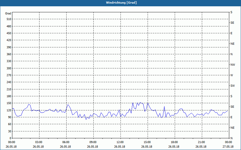The height and width of the screenshot is (150, 241).
Task: Click the SW compass label
Action: tap(233, 86)
